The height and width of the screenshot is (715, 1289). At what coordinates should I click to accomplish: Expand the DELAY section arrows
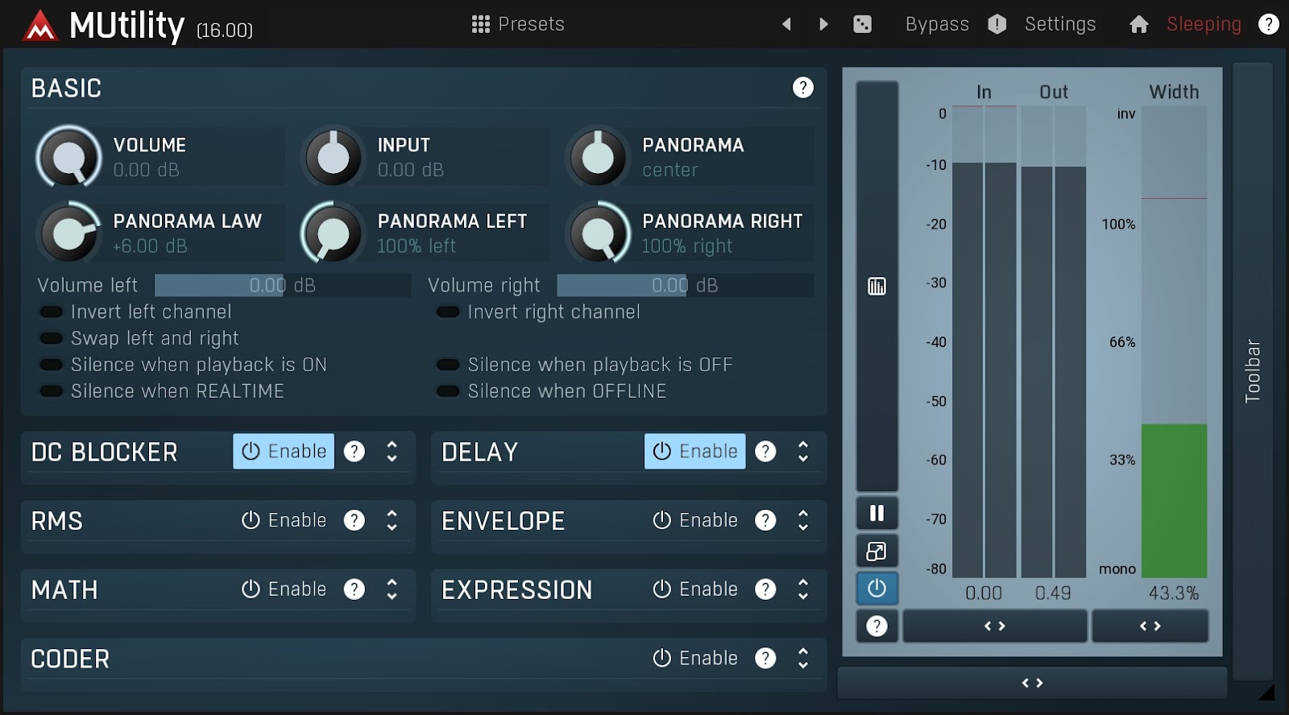[803, 452]
